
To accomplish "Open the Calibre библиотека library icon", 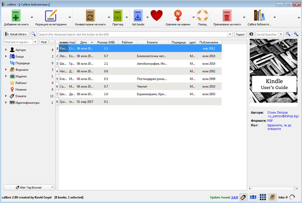I will [259, 16].
